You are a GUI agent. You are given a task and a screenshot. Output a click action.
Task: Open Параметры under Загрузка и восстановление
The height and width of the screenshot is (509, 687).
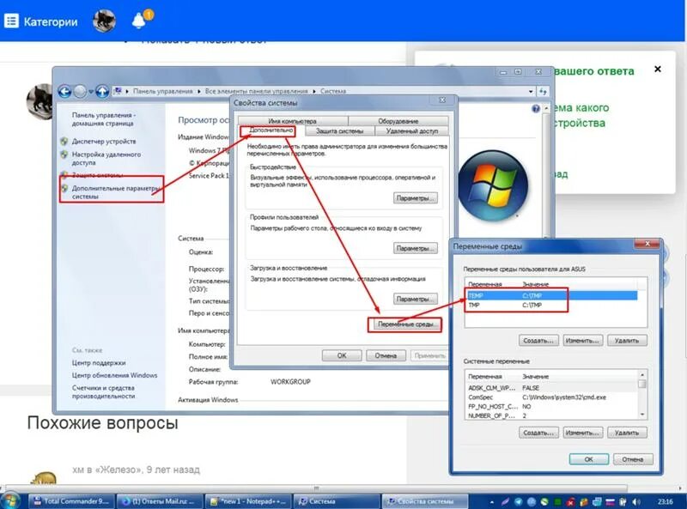point(416,299)
